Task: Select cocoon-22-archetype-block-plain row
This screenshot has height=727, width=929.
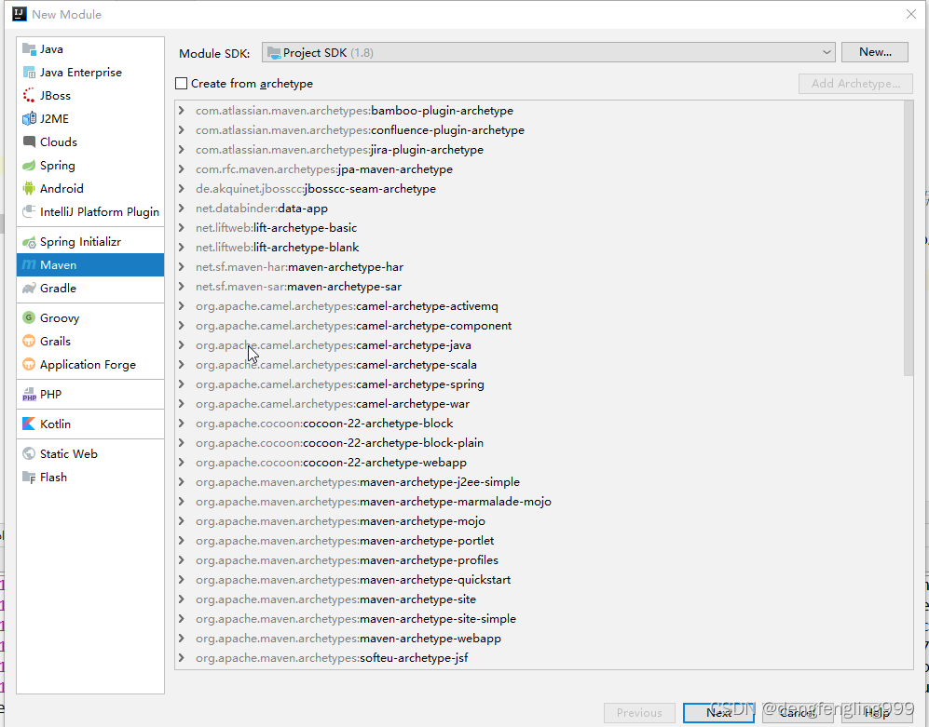Action: (540, 443)
